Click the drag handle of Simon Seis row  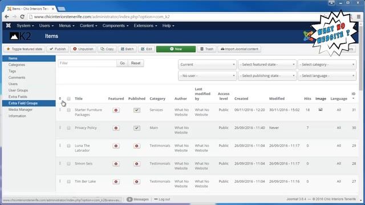(60, 163)
